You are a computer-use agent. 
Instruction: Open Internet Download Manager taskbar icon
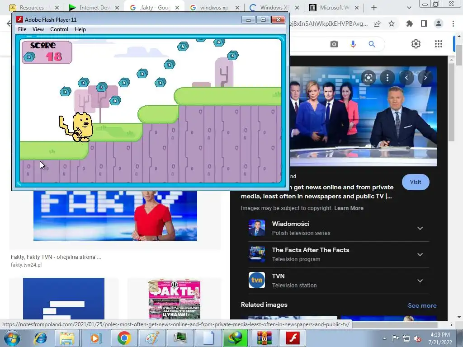[236, 338]
